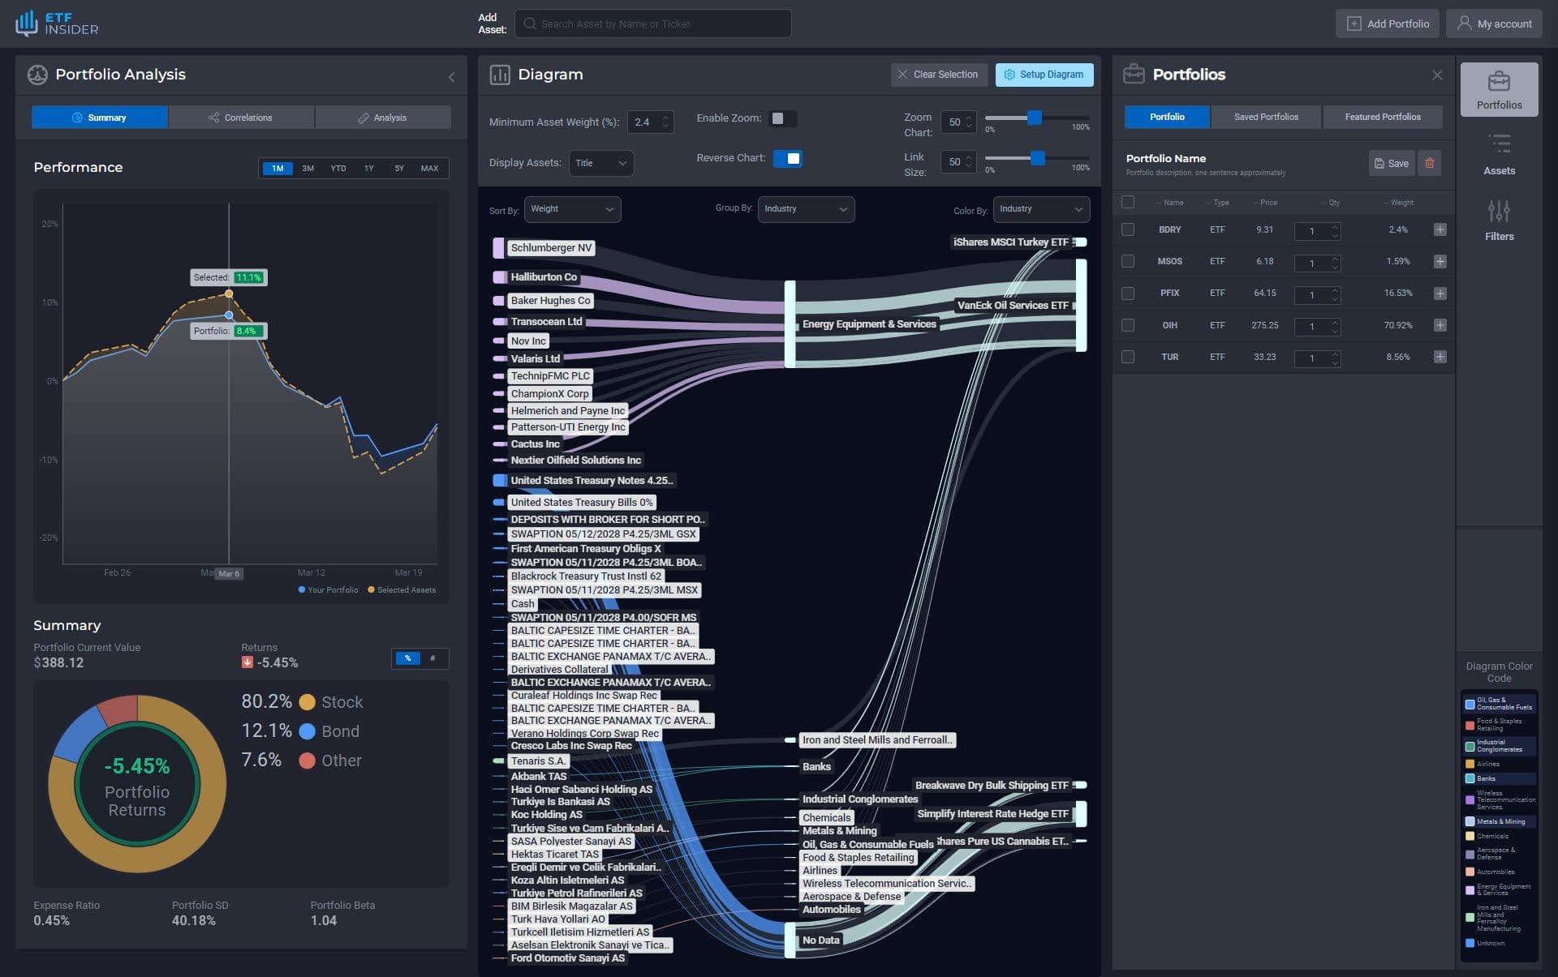Click Setup Diagram button
The width and height of the screenshot is (1558, 977).
coord(1044,75)
